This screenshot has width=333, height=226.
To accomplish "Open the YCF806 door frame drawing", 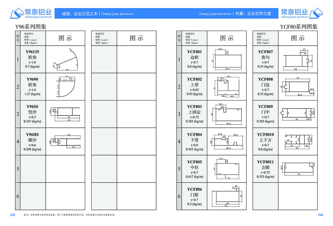I will click(227, 196).
